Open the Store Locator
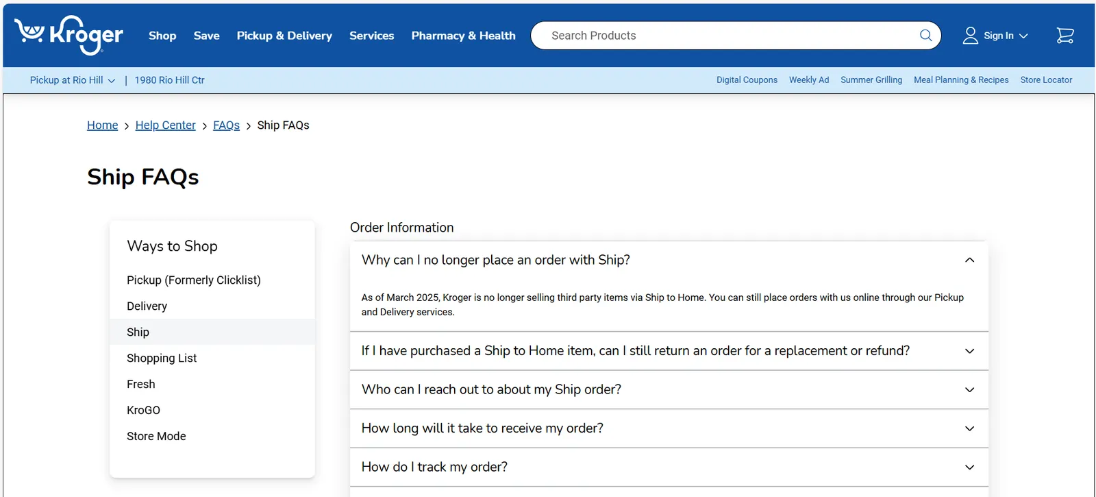1096x497 pixels. (x=1046, y=80)
